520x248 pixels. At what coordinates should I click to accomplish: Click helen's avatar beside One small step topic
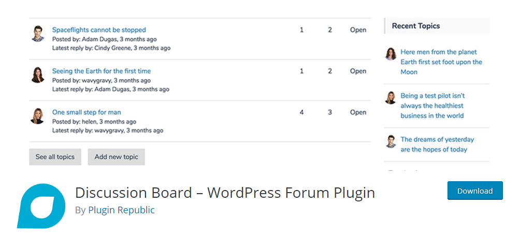(x=37, y=115)
